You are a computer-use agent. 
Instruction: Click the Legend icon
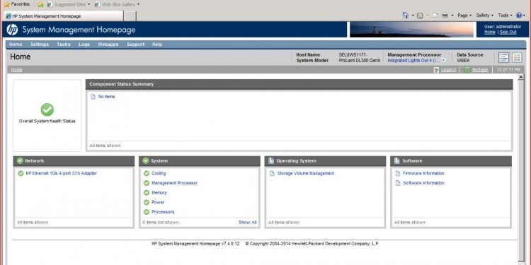click(x=436, y=70)
